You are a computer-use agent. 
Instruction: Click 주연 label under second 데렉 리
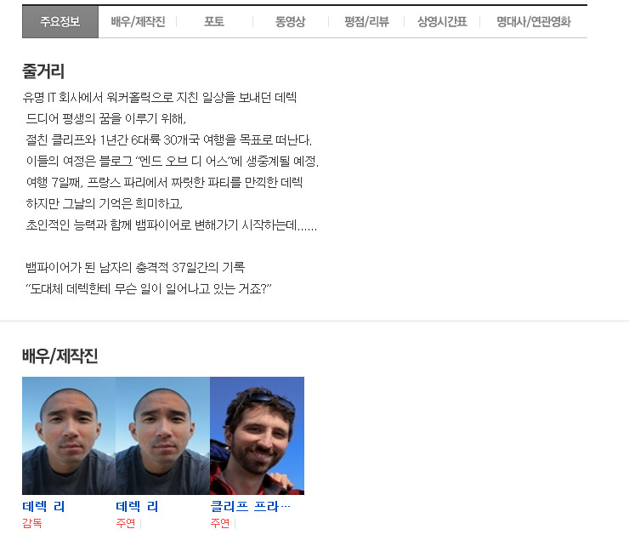(126, 523)
